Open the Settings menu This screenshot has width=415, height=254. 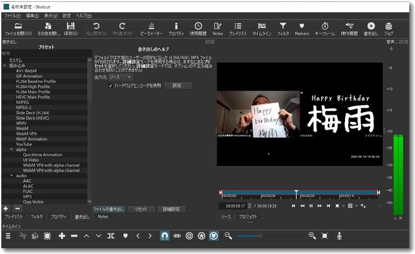67,16
